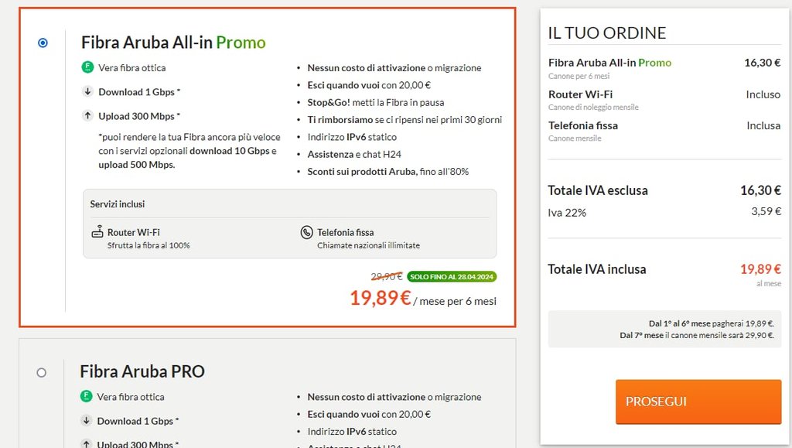This screenshot has width=792, height=448.
Task: Click 'Totale IVA inclusa' in order summary
Action: pos(596,269)
